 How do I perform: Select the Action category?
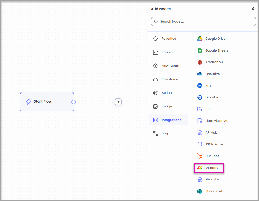click(x=168, y=93)
